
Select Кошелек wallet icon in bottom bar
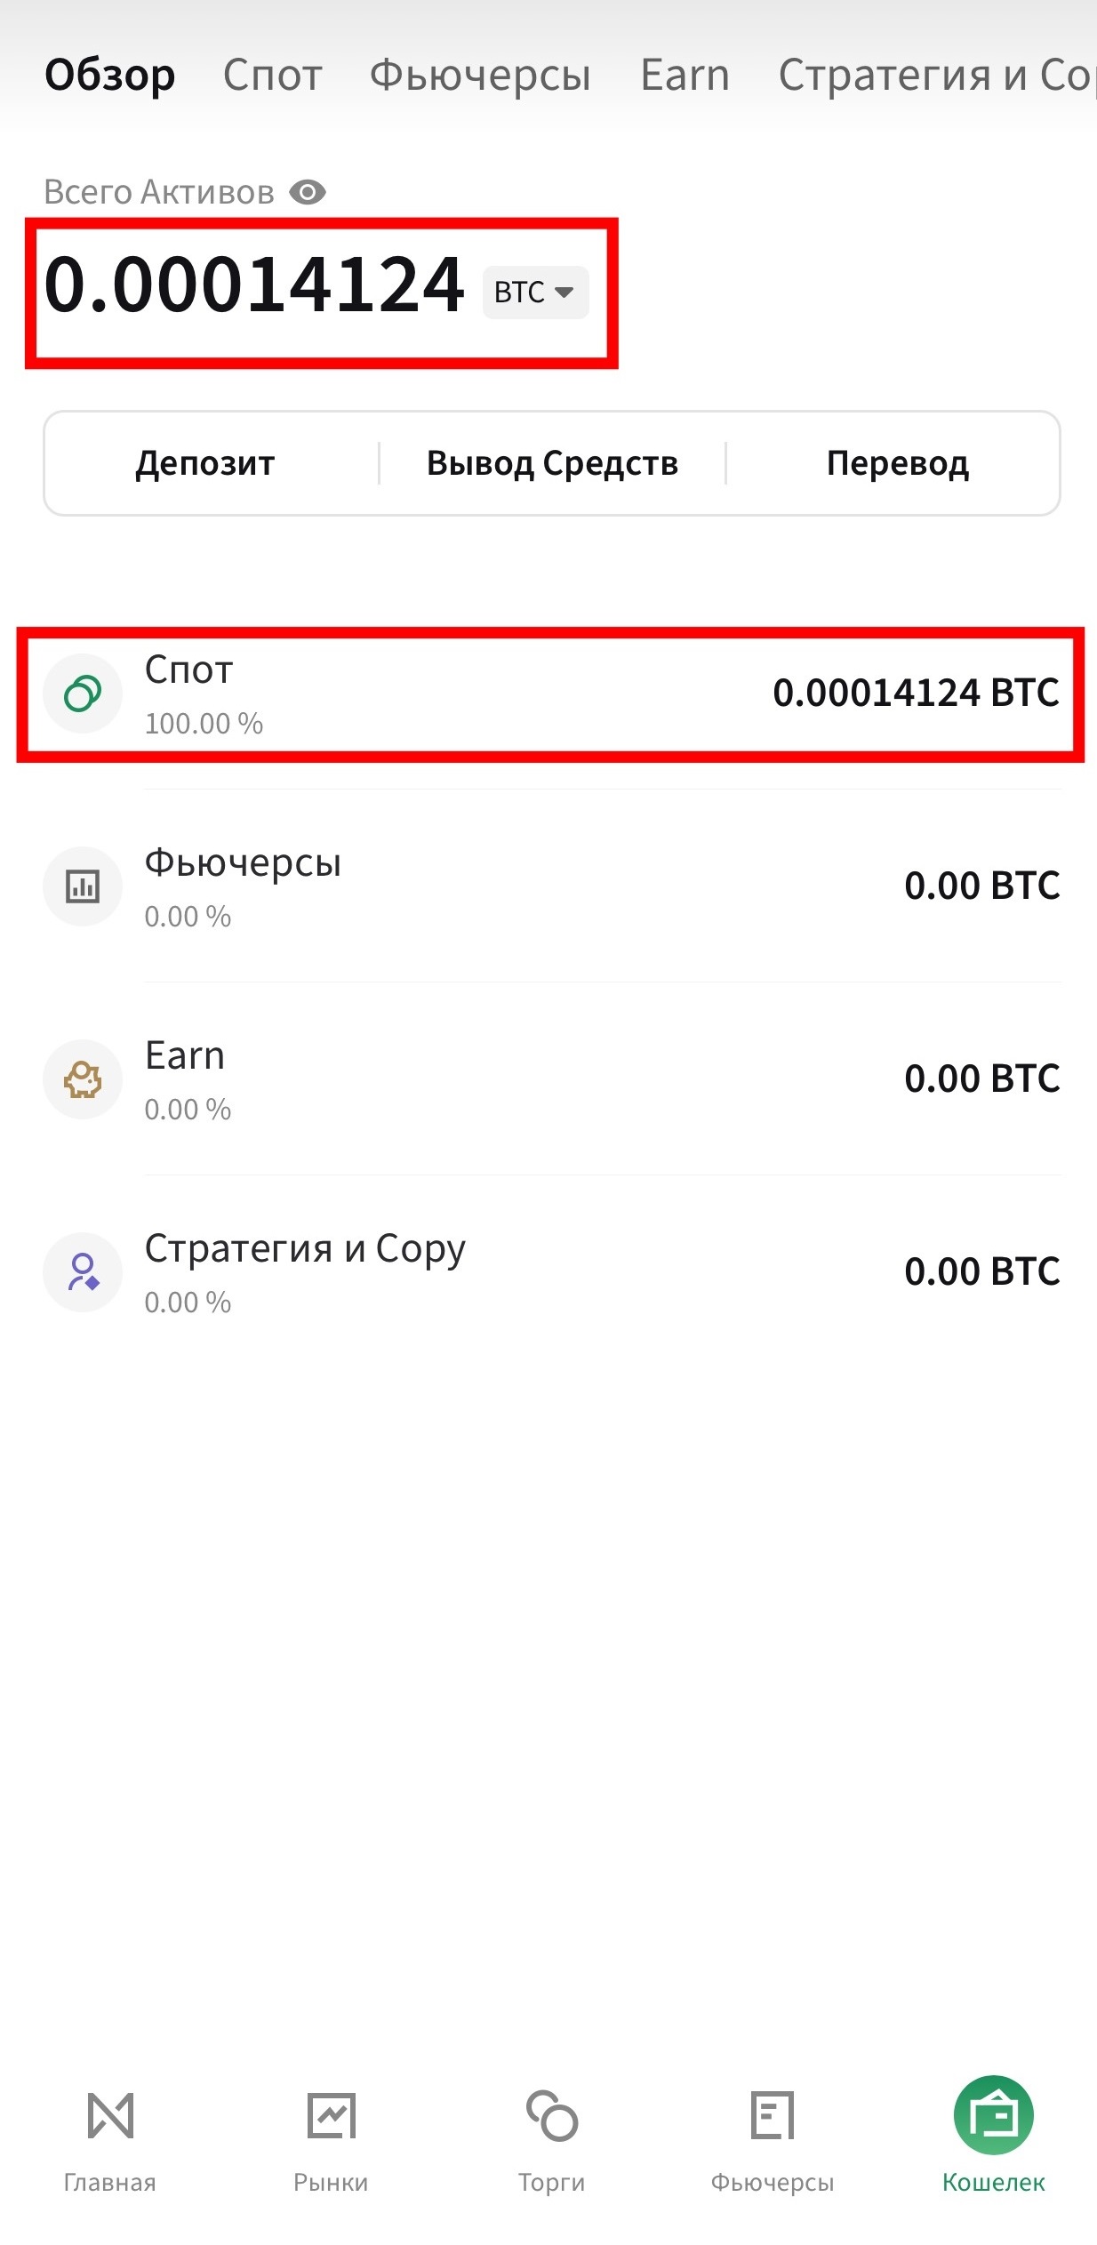(994, 2116)
